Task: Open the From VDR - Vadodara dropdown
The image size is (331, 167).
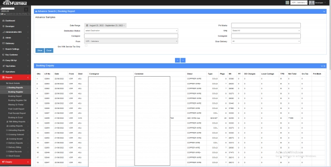Action: [131, 41]
